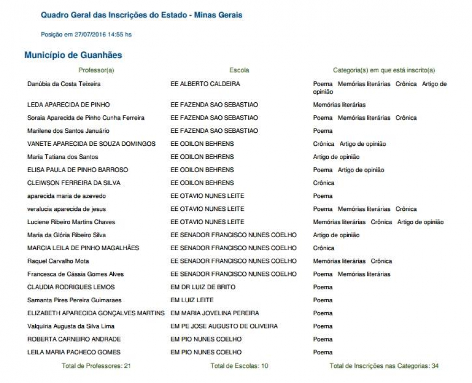Click ROBERTA CARNEIRO ANDRADE name
Screen dimensions: 472x383
pos(74,339)
